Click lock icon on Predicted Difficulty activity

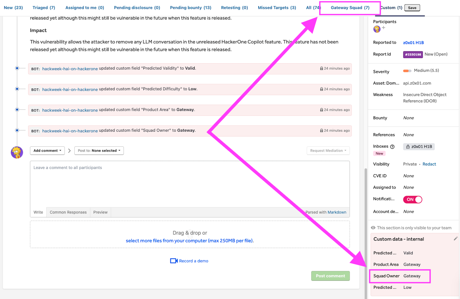point(322,89)
